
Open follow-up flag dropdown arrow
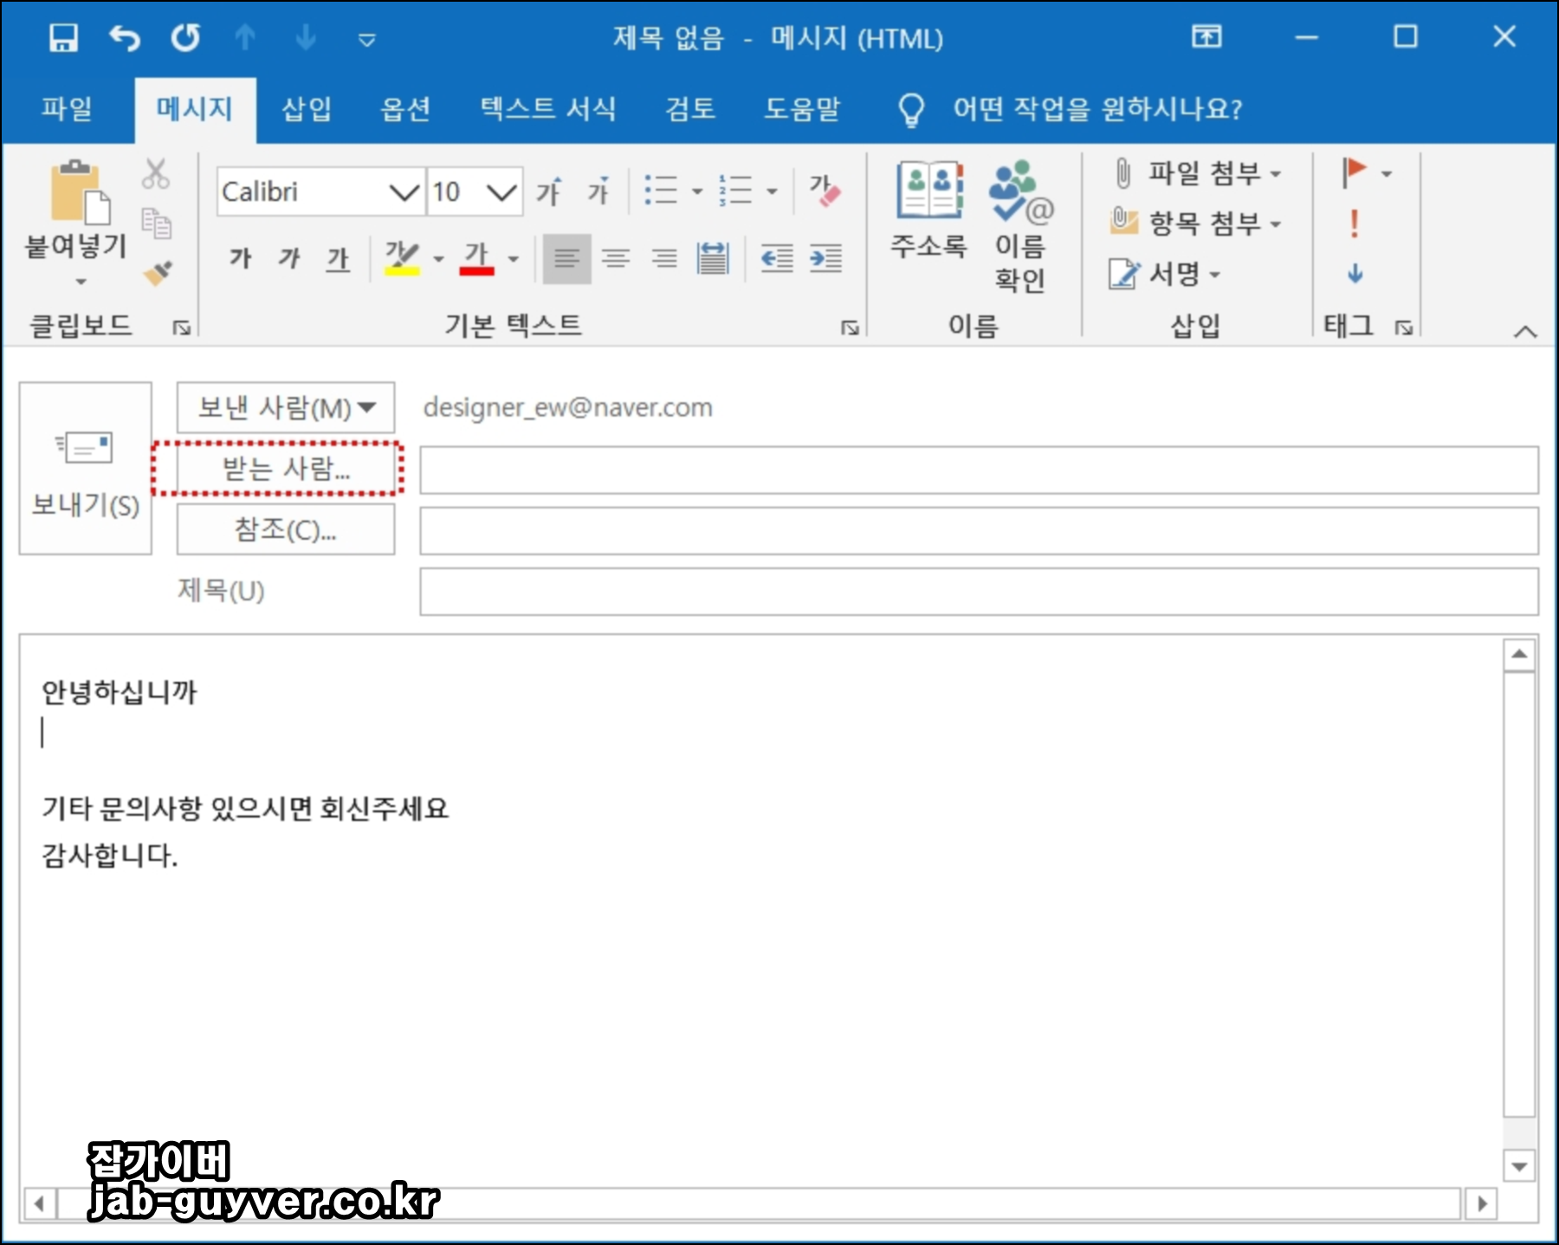click(x=1387, y=174)
